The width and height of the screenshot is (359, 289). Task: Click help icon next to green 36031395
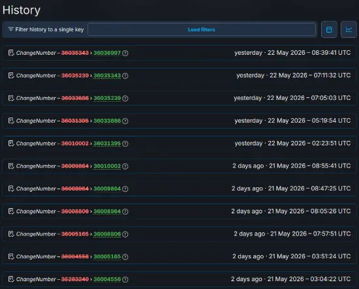pos(125,144)
